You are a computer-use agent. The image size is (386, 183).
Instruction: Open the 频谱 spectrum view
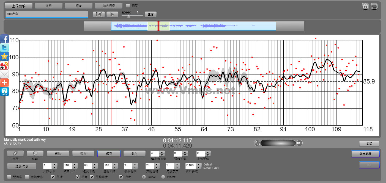coord(79,5)
